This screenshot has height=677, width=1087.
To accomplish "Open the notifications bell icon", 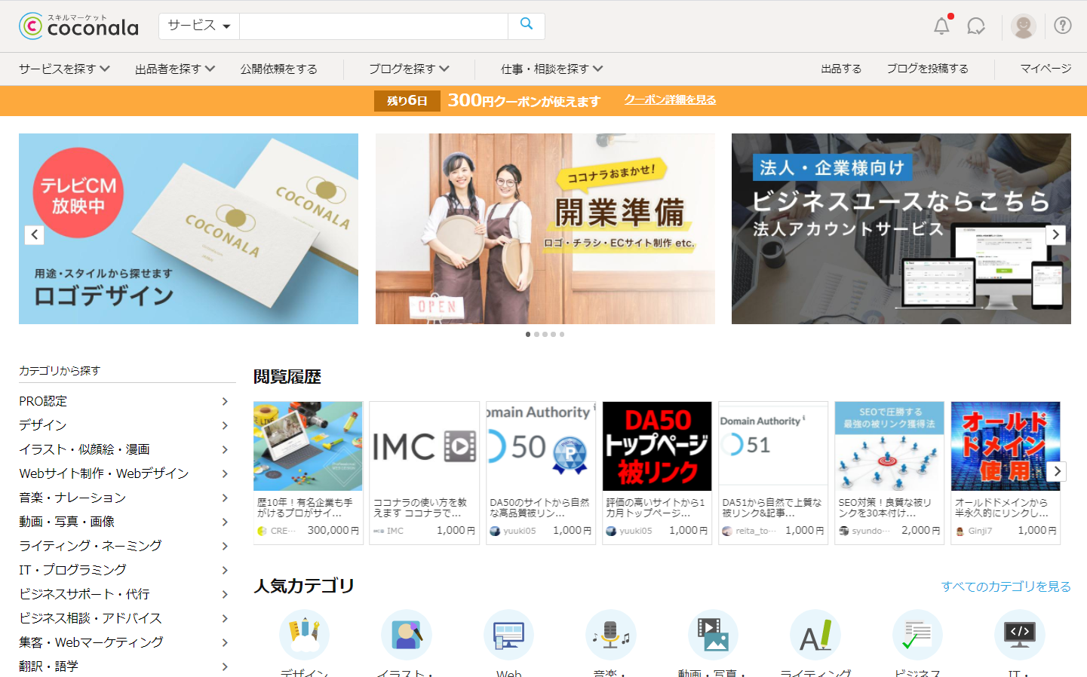I will click(x=941, y=26).
